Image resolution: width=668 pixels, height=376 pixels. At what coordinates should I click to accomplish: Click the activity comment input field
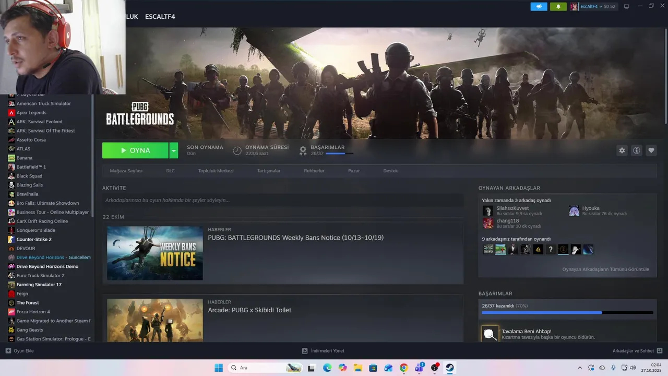(x=283, y=200)
